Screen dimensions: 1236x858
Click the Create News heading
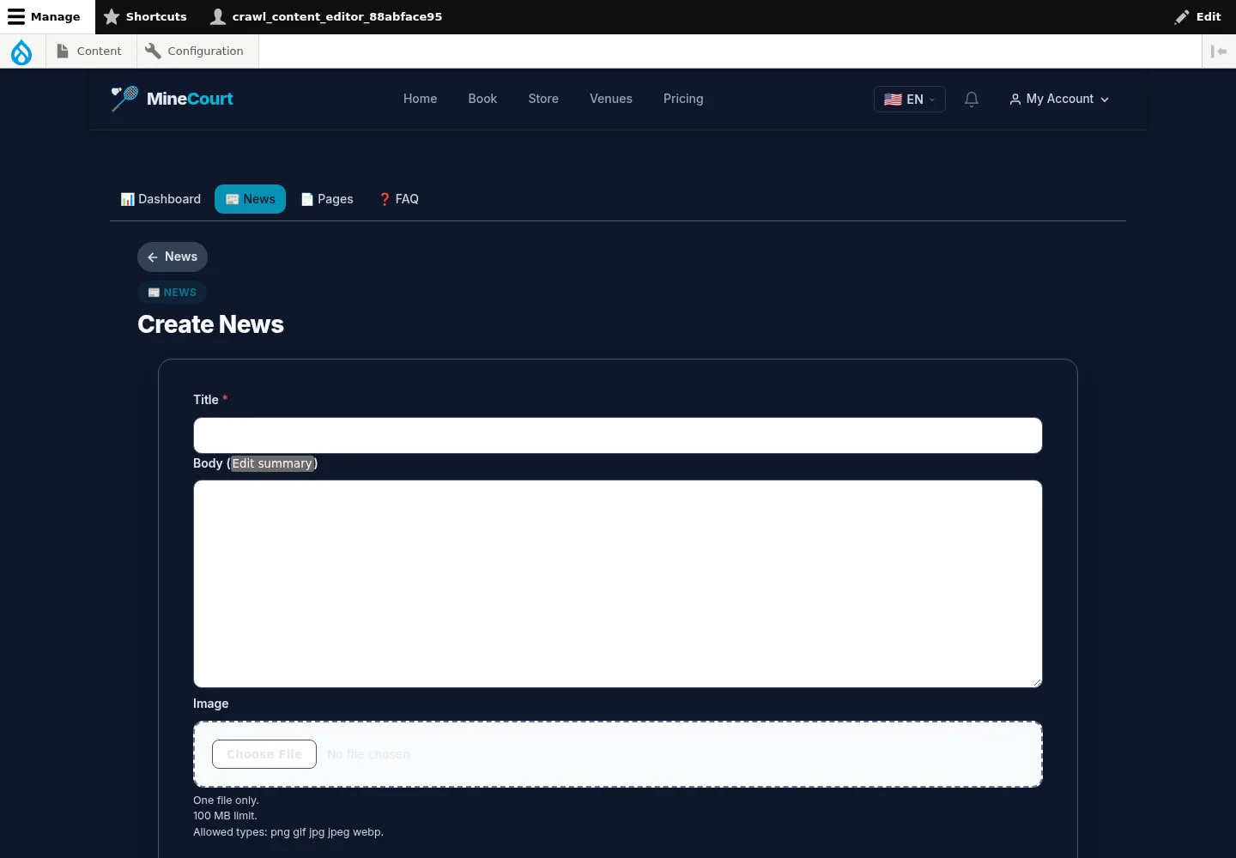(210, 324)
